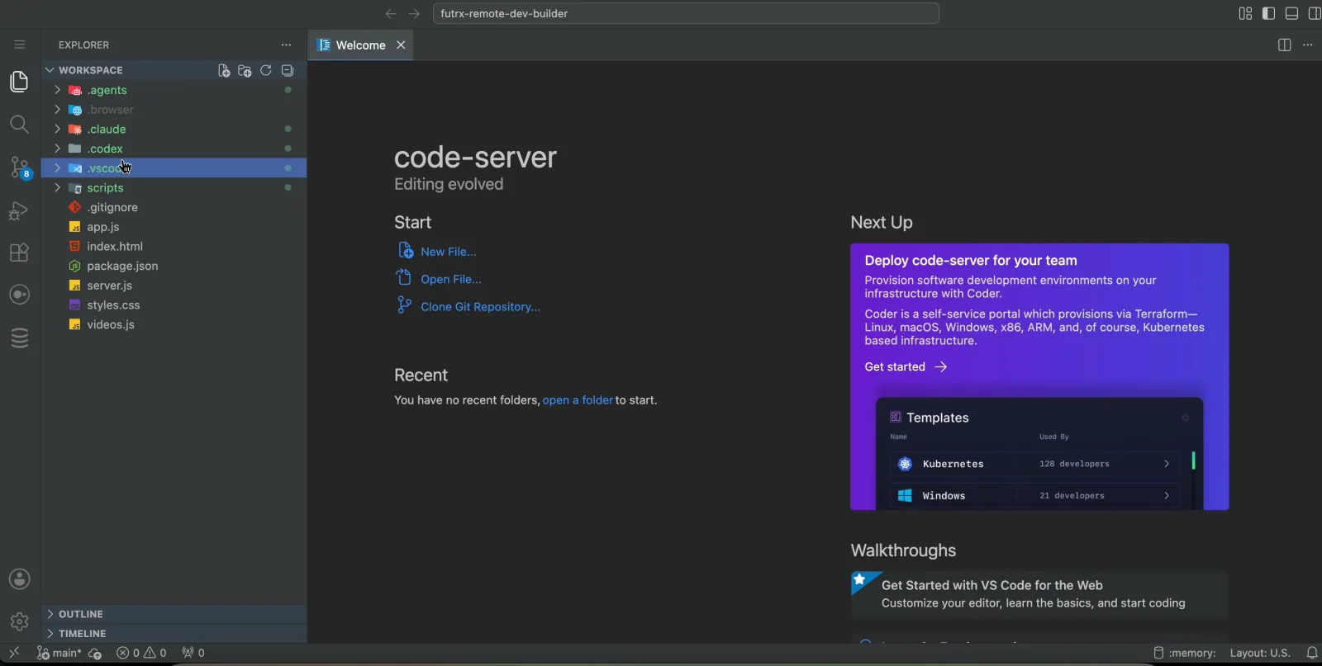This screenshot has height=666, width=1322.
Task: Open the Manage gear icon
Action: tap(19, 621)
